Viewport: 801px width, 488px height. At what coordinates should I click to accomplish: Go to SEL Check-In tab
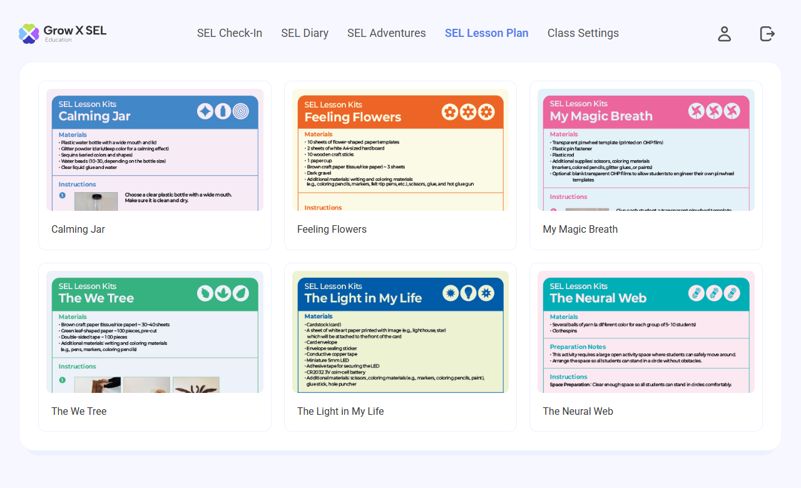point(230,33)
